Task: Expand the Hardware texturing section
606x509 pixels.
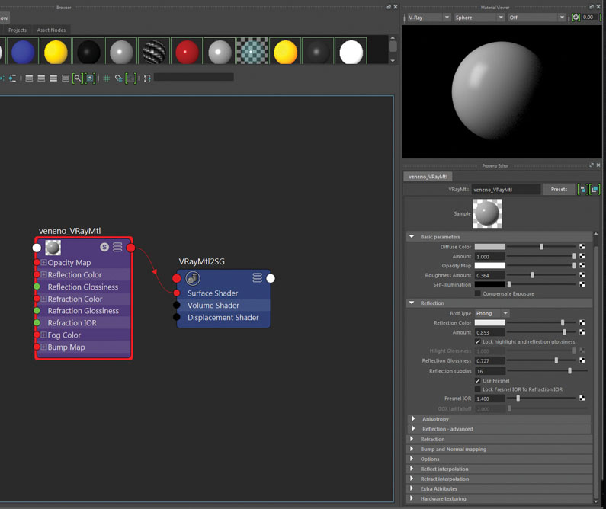Action: 412,498
